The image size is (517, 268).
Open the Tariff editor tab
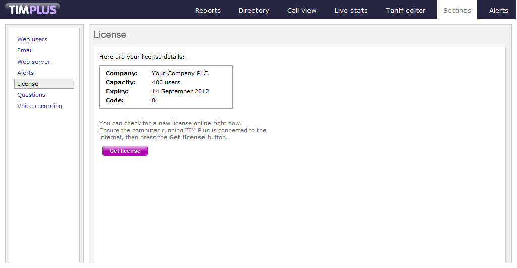point(405,10)
